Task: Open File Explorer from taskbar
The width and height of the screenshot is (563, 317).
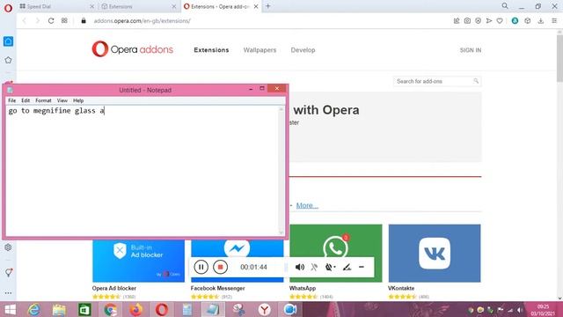Action: pos(59,309)
